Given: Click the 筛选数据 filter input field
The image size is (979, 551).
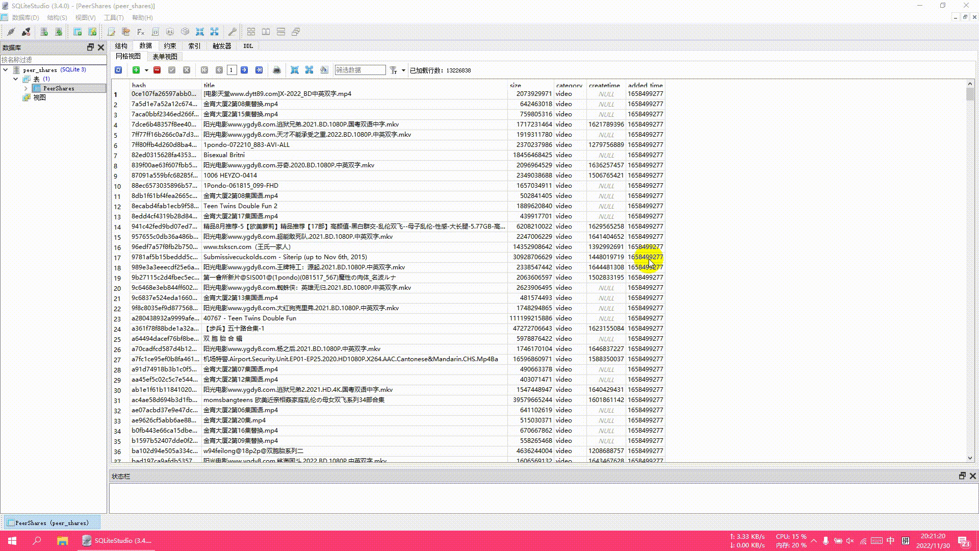Looking at the screenshot, I should (x=360, y=70).
